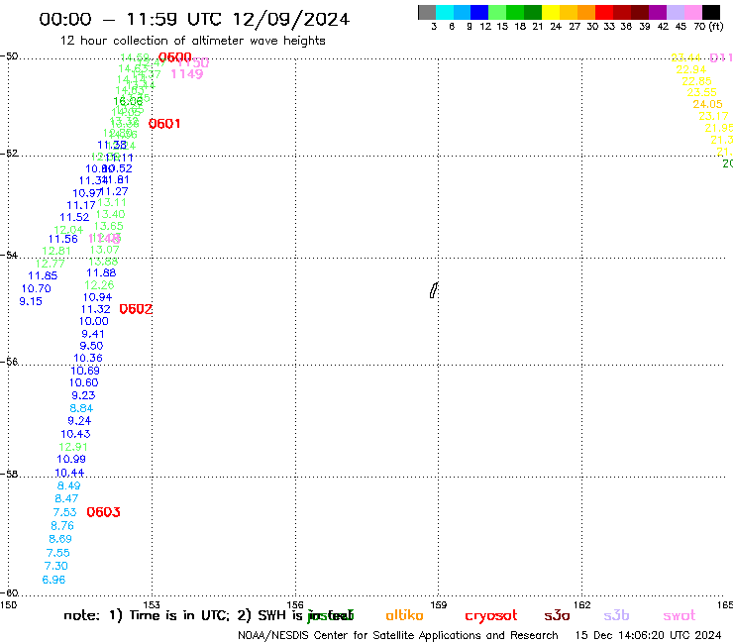Image resolution: width=733 pixels, height=644 pixels.
Task: Select the blue value '11.52'
Action: point(74,217)
